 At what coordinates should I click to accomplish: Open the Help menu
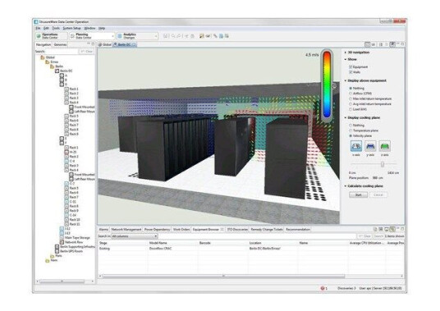(102, 29)
